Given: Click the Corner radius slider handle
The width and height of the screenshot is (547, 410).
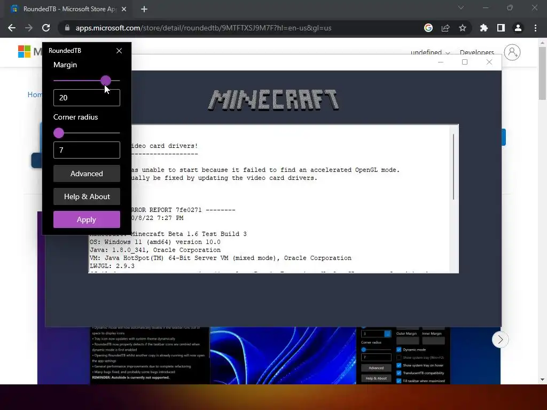Looking at the screenshot, I should (59, 133).
